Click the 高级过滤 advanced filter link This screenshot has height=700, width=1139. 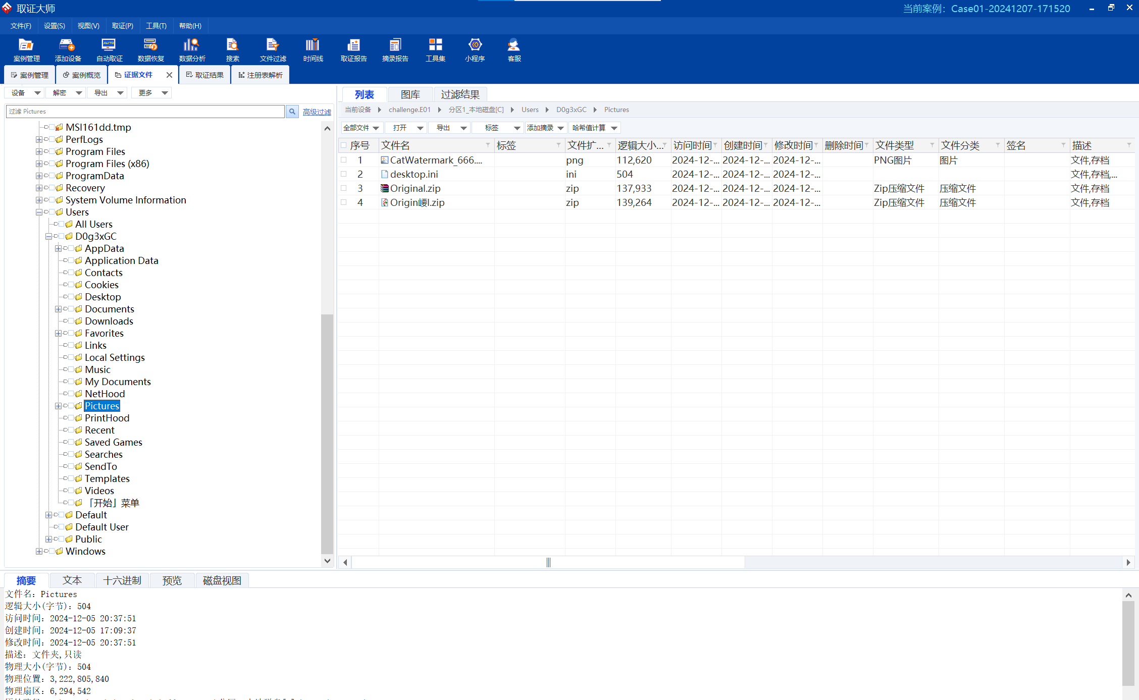pyautogui.click(x=317, y=112)
